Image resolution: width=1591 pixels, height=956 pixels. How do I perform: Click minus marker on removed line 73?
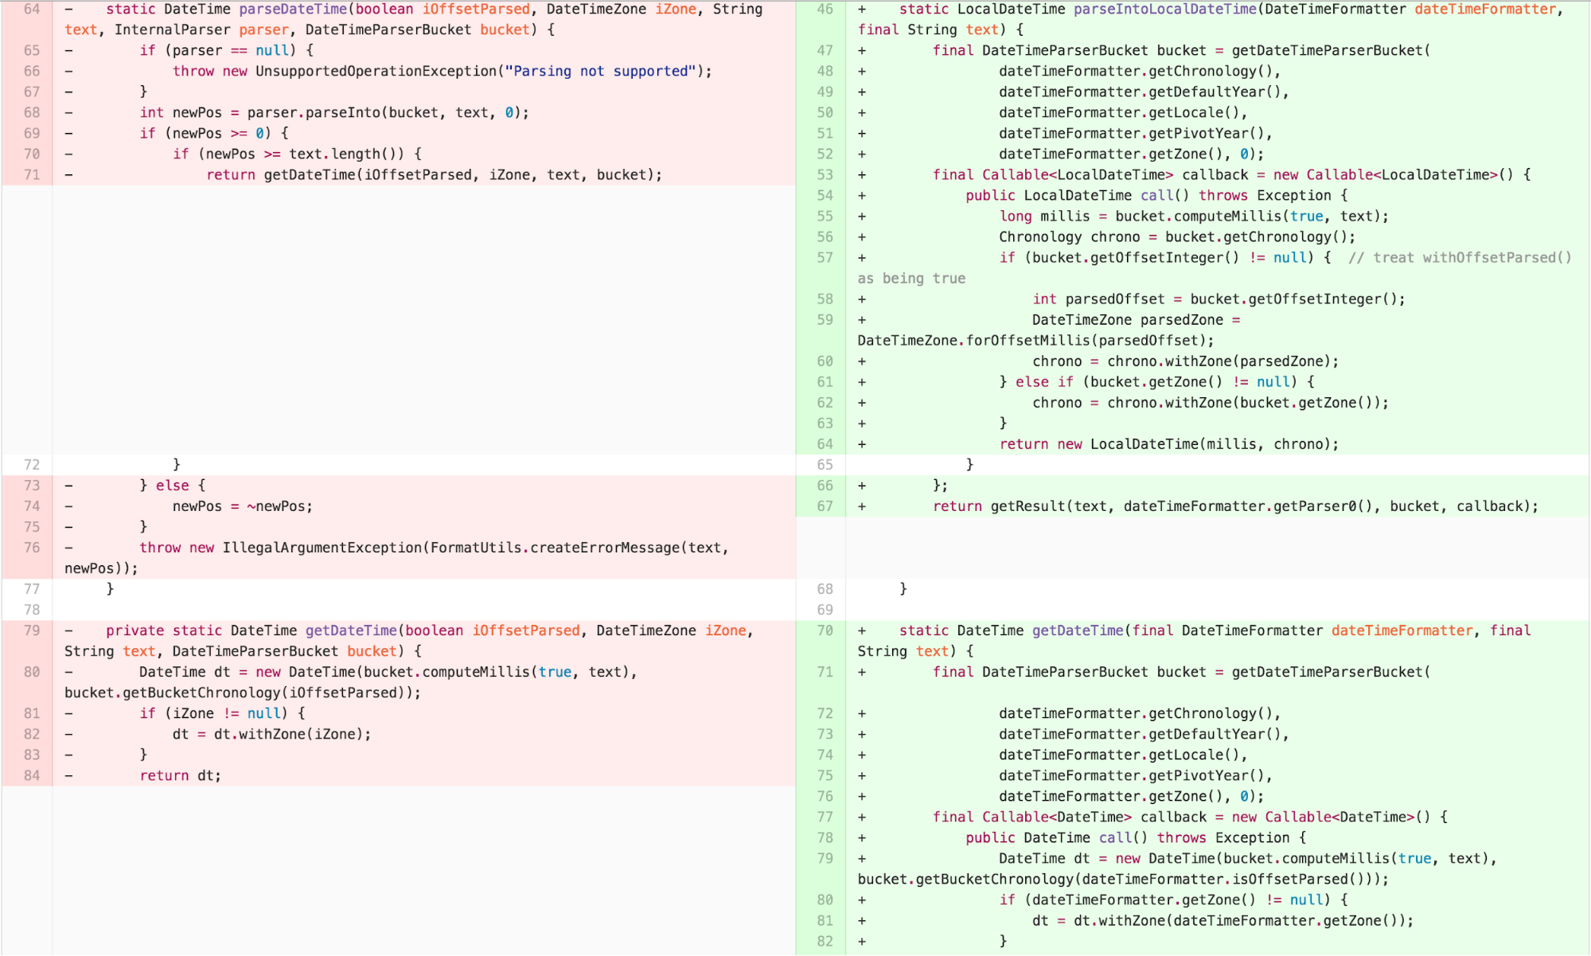(69, 486)
